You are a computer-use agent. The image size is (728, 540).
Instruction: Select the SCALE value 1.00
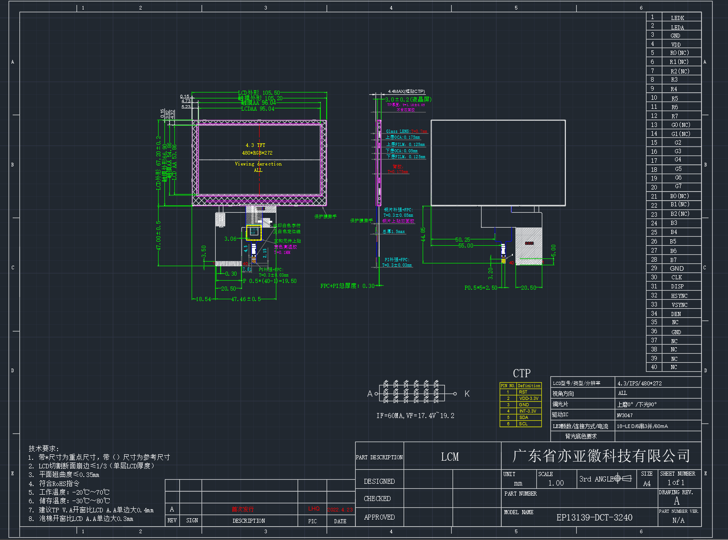point(556,483)
